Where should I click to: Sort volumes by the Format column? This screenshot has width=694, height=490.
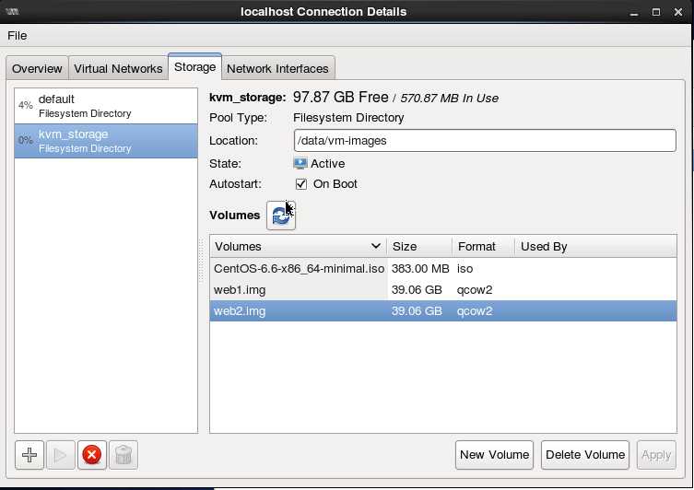tap(483, 247)
